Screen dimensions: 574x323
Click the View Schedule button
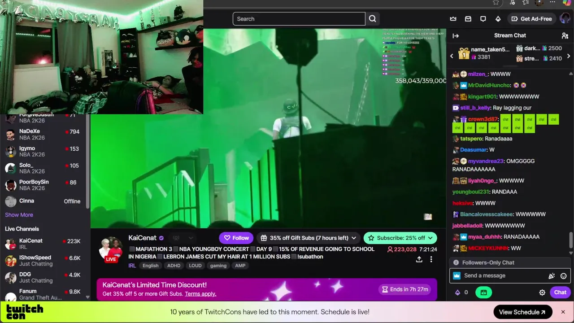click(522, 312)
